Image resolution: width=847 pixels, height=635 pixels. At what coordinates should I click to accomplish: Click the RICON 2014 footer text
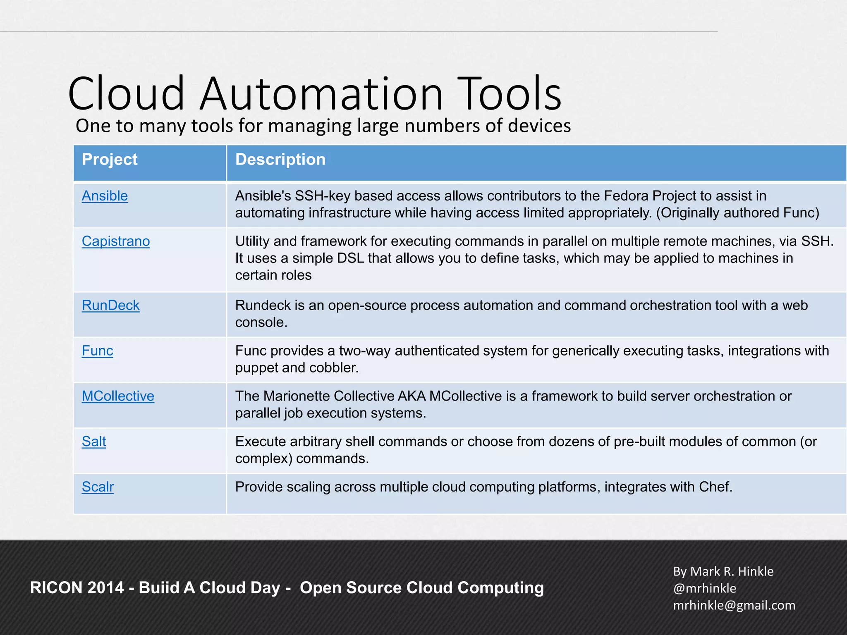pos(287,588)
